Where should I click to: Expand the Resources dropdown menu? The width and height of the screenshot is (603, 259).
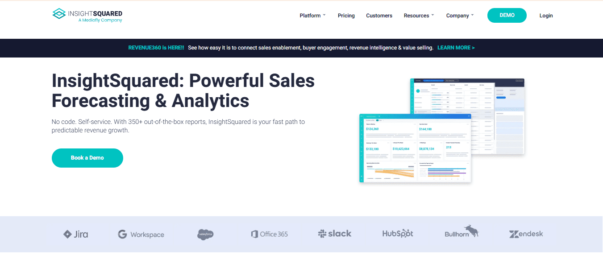[419, 16]
